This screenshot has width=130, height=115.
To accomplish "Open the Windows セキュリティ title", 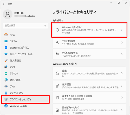I will 72,27.
